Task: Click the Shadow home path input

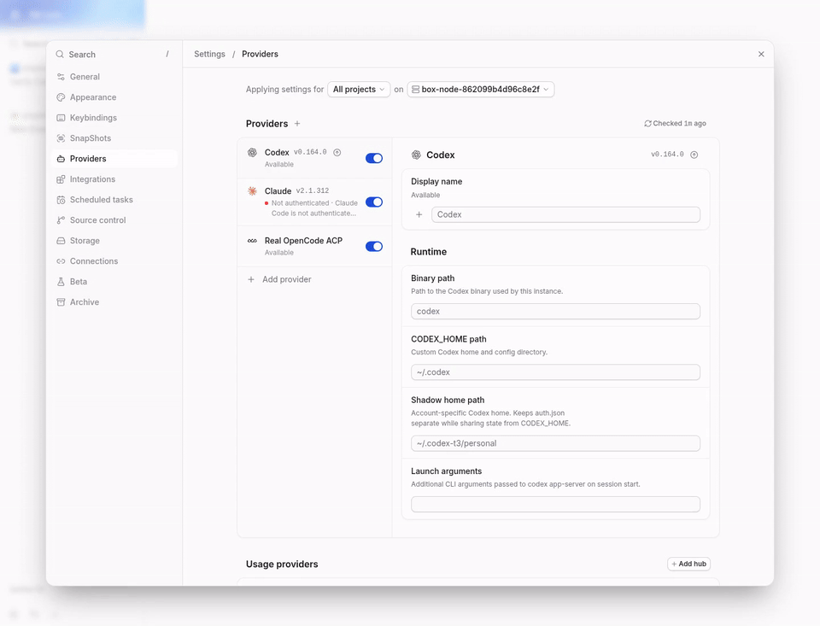Action: (x=555, y=443)
